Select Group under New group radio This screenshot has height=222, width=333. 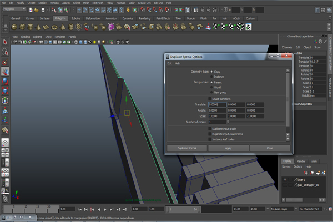point(211,93)
